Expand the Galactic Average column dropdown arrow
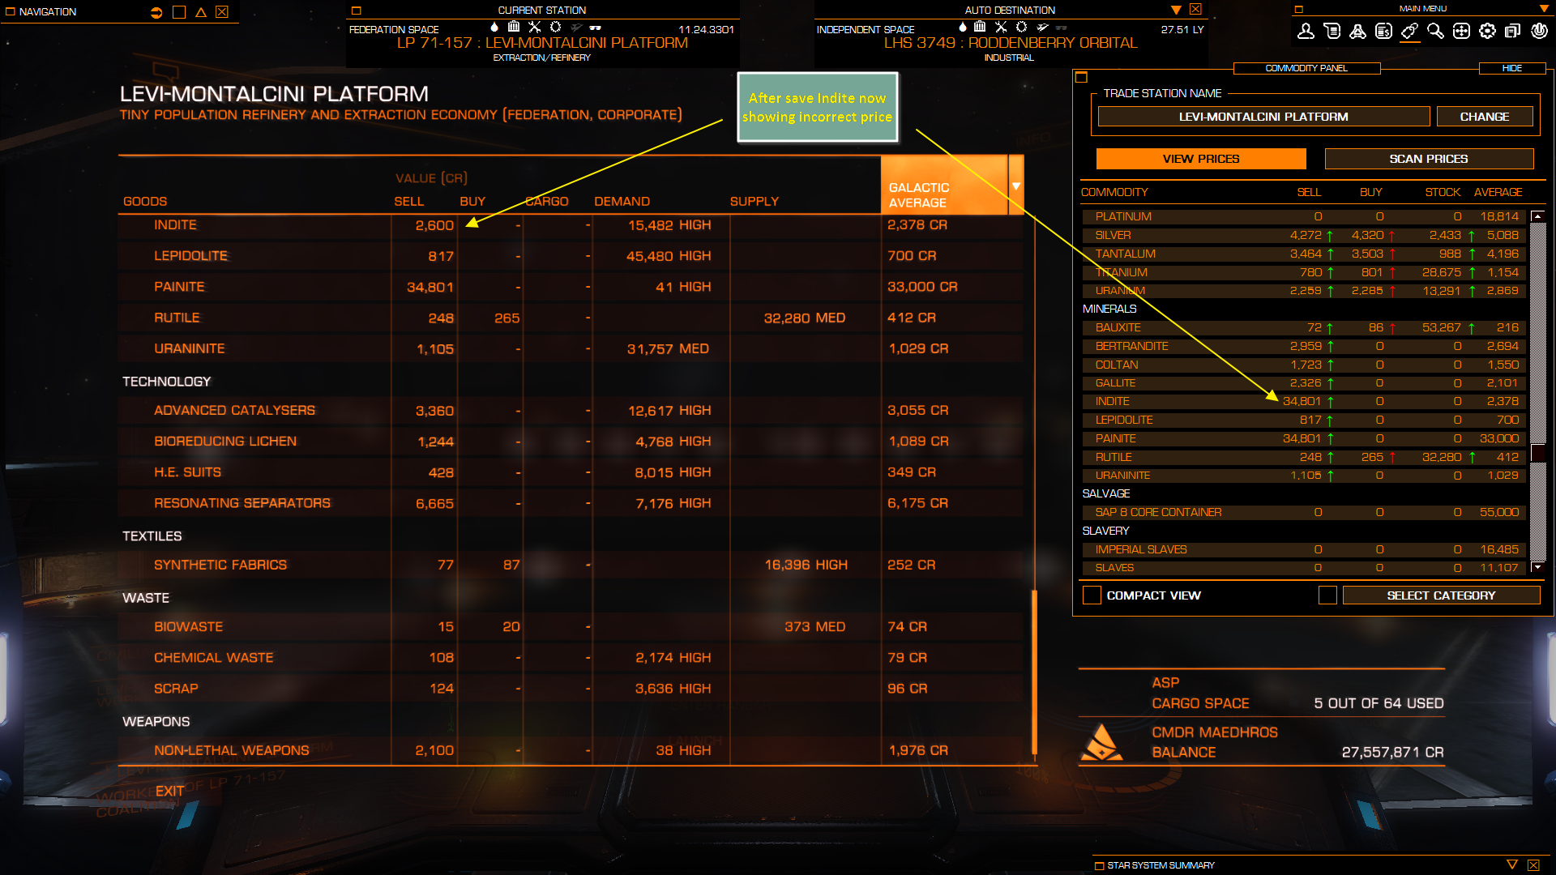Viewport: 1556px width, 875px height. (x=1016, y=186)
